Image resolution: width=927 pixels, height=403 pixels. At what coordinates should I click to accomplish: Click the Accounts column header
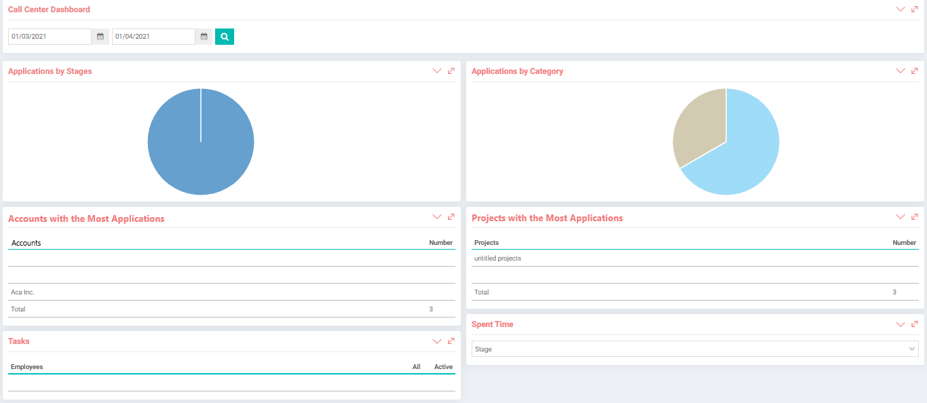[26, 243]
